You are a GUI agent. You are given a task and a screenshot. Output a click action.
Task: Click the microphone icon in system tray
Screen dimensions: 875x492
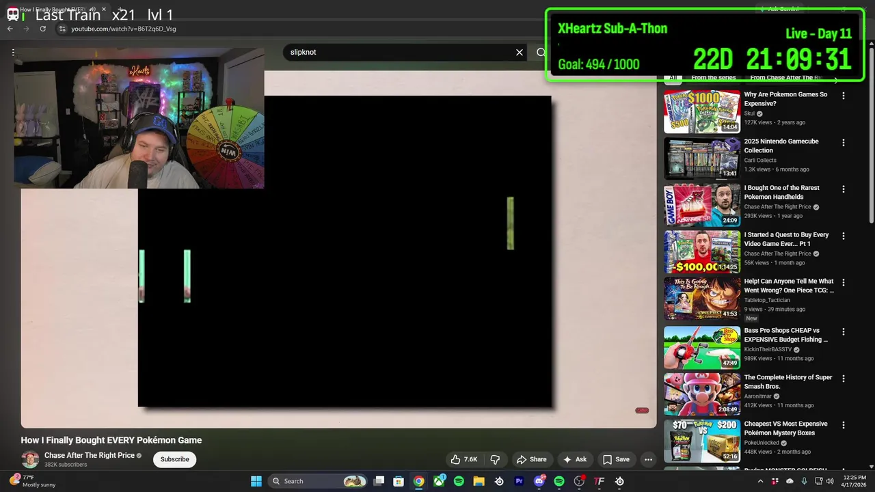tap(804, 481)
